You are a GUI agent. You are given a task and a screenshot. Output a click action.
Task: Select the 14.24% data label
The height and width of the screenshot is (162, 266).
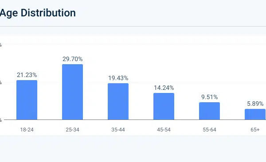[164, 88]
